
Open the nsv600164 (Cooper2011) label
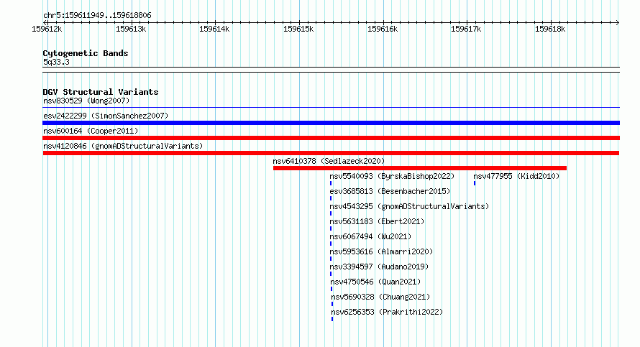(x=91, y=131)
